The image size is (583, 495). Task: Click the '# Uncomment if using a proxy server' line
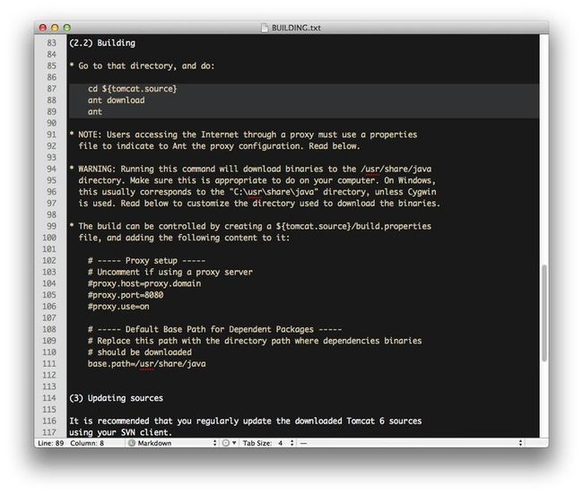pyautogui.click(x=170, y=272)
